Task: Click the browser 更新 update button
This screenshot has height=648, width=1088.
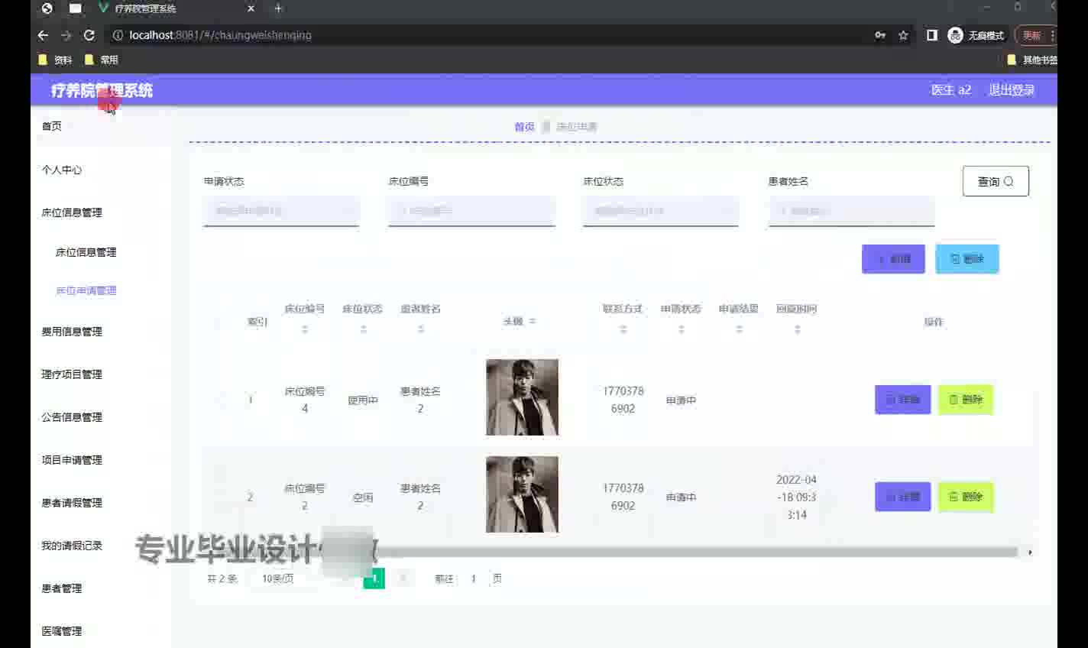Action: pos(1032,35)
